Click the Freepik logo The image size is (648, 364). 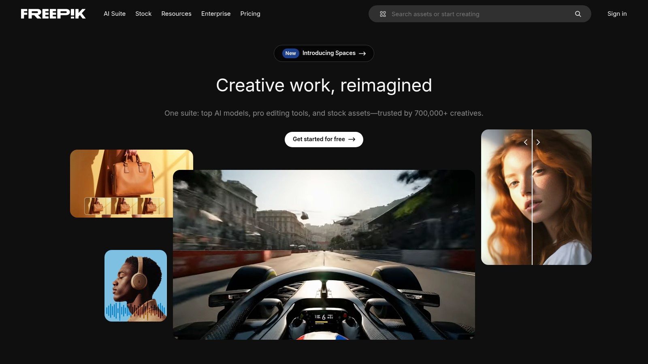[53, 14]
